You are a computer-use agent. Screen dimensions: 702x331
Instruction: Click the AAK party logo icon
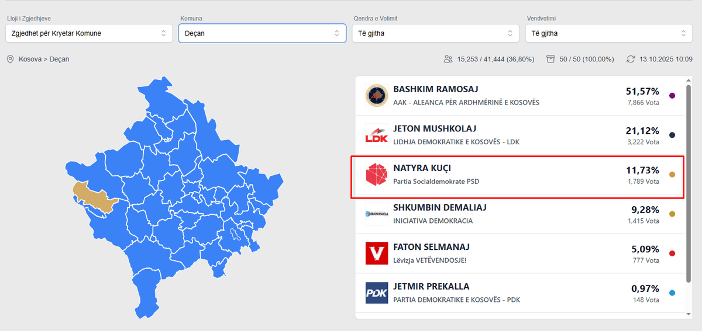tap(377, 96)
